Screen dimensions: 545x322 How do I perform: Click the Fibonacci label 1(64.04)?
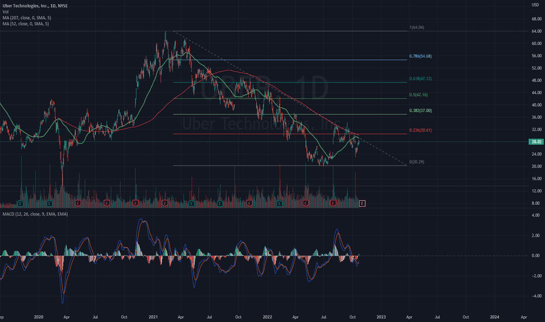tap(417, 28)
